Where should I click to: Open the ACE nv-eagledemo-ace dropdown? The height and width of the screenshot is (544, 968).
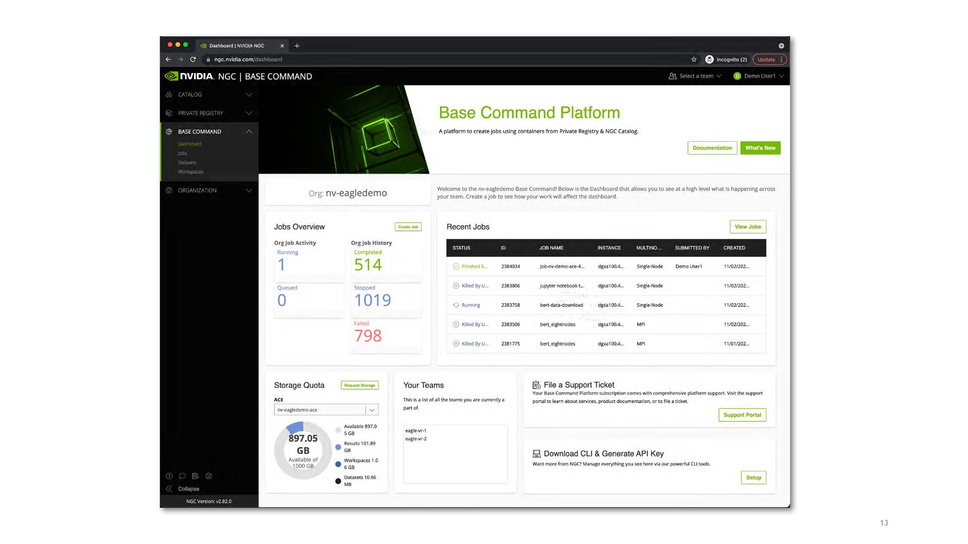click(x=326, y=410)
